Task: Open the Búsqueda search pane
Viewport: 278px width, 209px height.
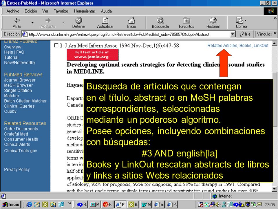Action: tap(160, 20)
